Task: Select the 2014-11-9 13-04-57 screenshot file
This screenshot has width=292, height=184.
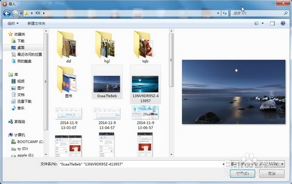Action: (107, 118)
